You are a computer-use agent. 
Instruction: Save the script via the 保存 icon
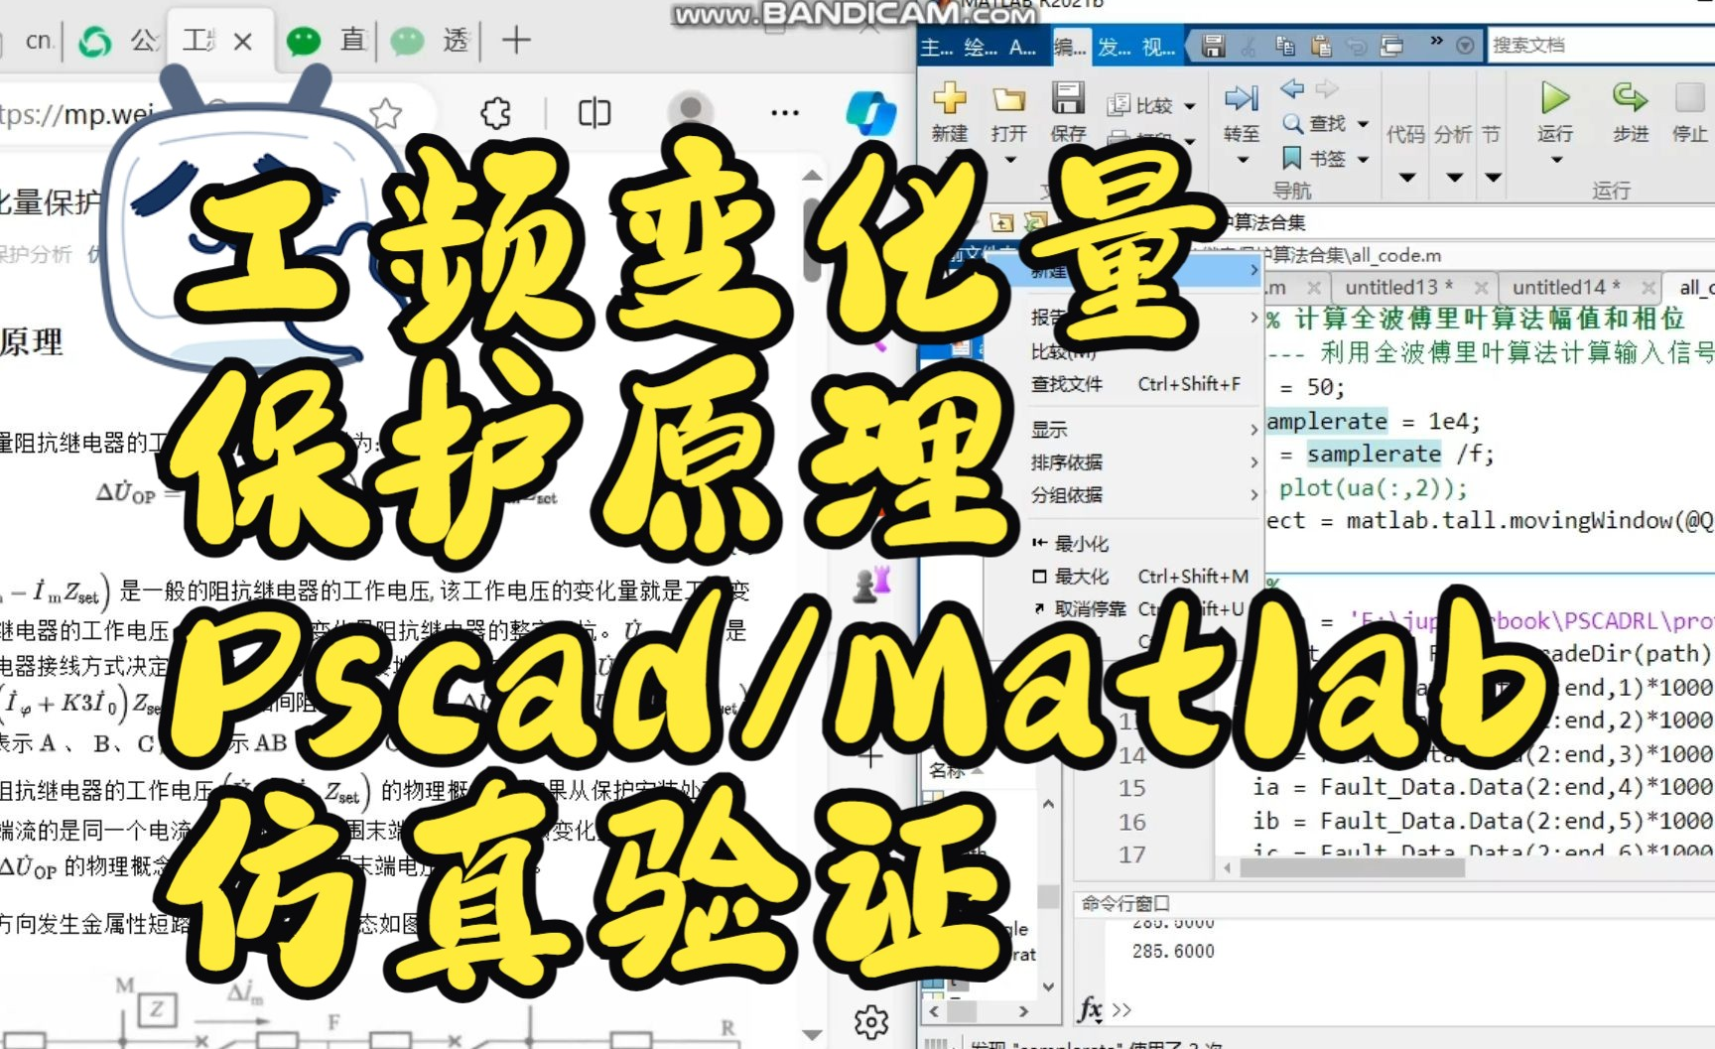point(1069,99)
